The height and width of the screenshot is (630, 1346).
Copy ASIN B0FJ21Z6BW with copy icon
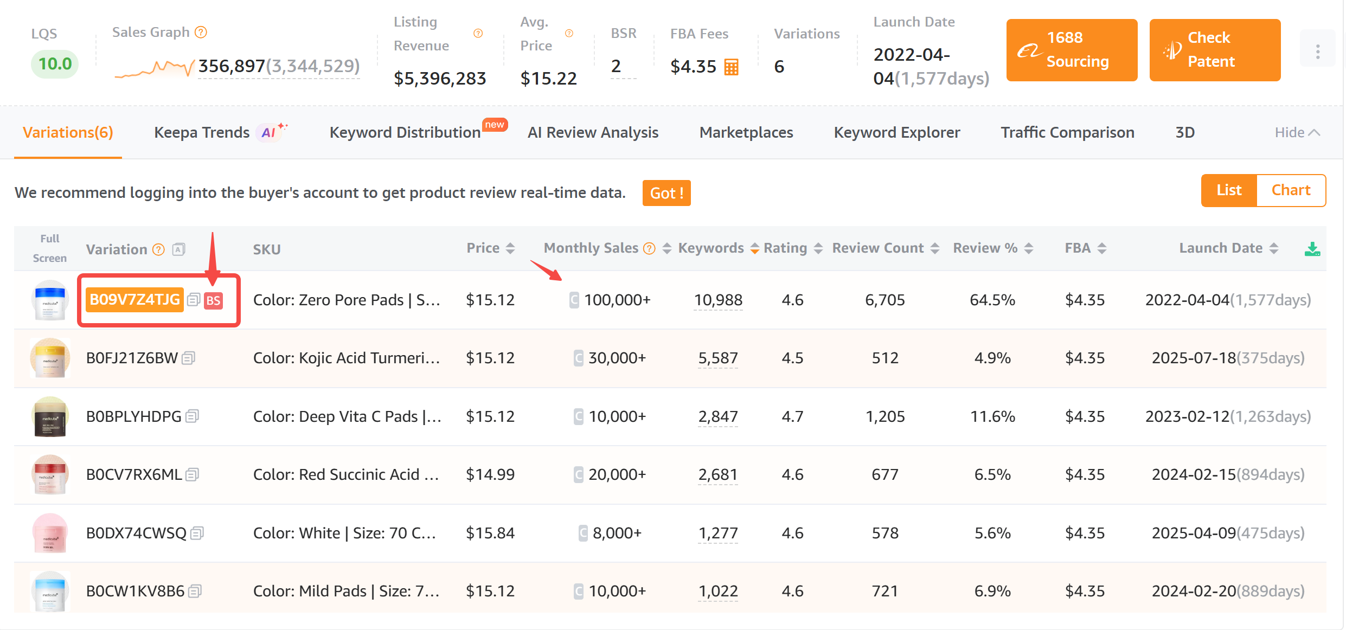click(188, 358)
